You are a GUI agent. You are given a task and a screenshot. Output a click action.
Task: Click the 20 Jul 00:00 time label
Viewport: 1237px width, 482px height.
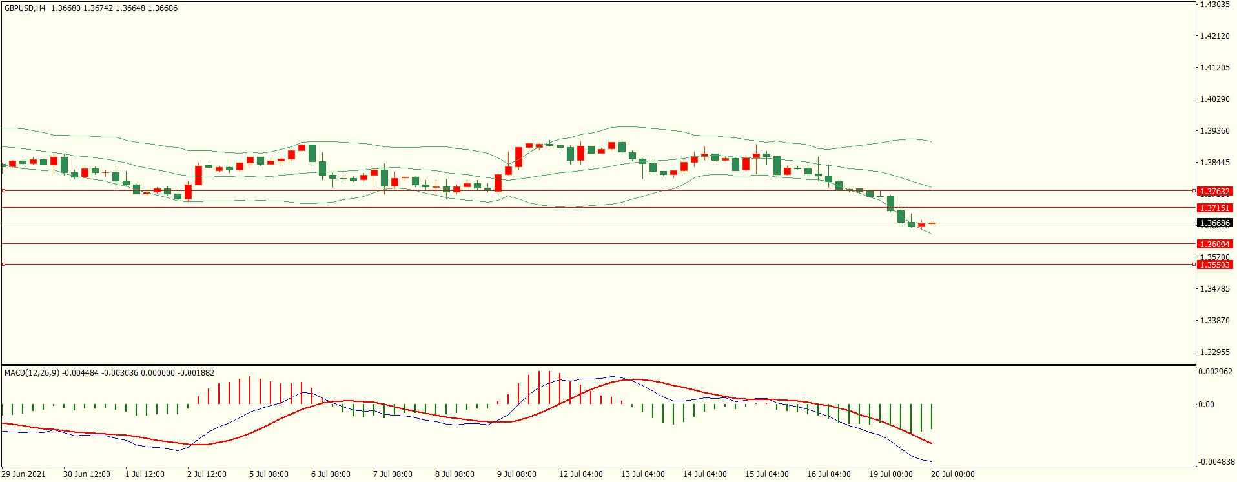pyautogui.click(x=953, y=474)
